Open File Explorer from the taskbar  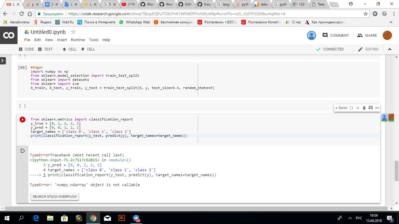click(50, 218)
